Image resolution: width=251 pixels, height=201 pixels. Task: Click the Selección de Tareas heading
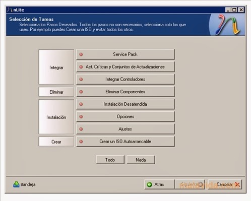tap(31, 19)
